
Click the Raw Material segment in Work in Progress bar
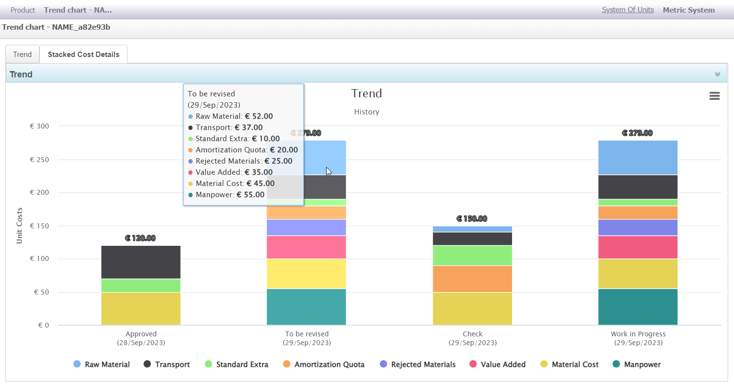[638, 157]
